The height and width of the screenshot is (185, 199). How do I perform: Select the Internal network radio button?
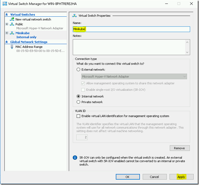[x=78, y=96]
